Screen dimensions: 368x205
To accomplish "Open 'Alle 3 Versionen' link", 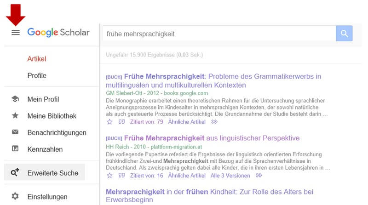I will [x=230, y=176].
